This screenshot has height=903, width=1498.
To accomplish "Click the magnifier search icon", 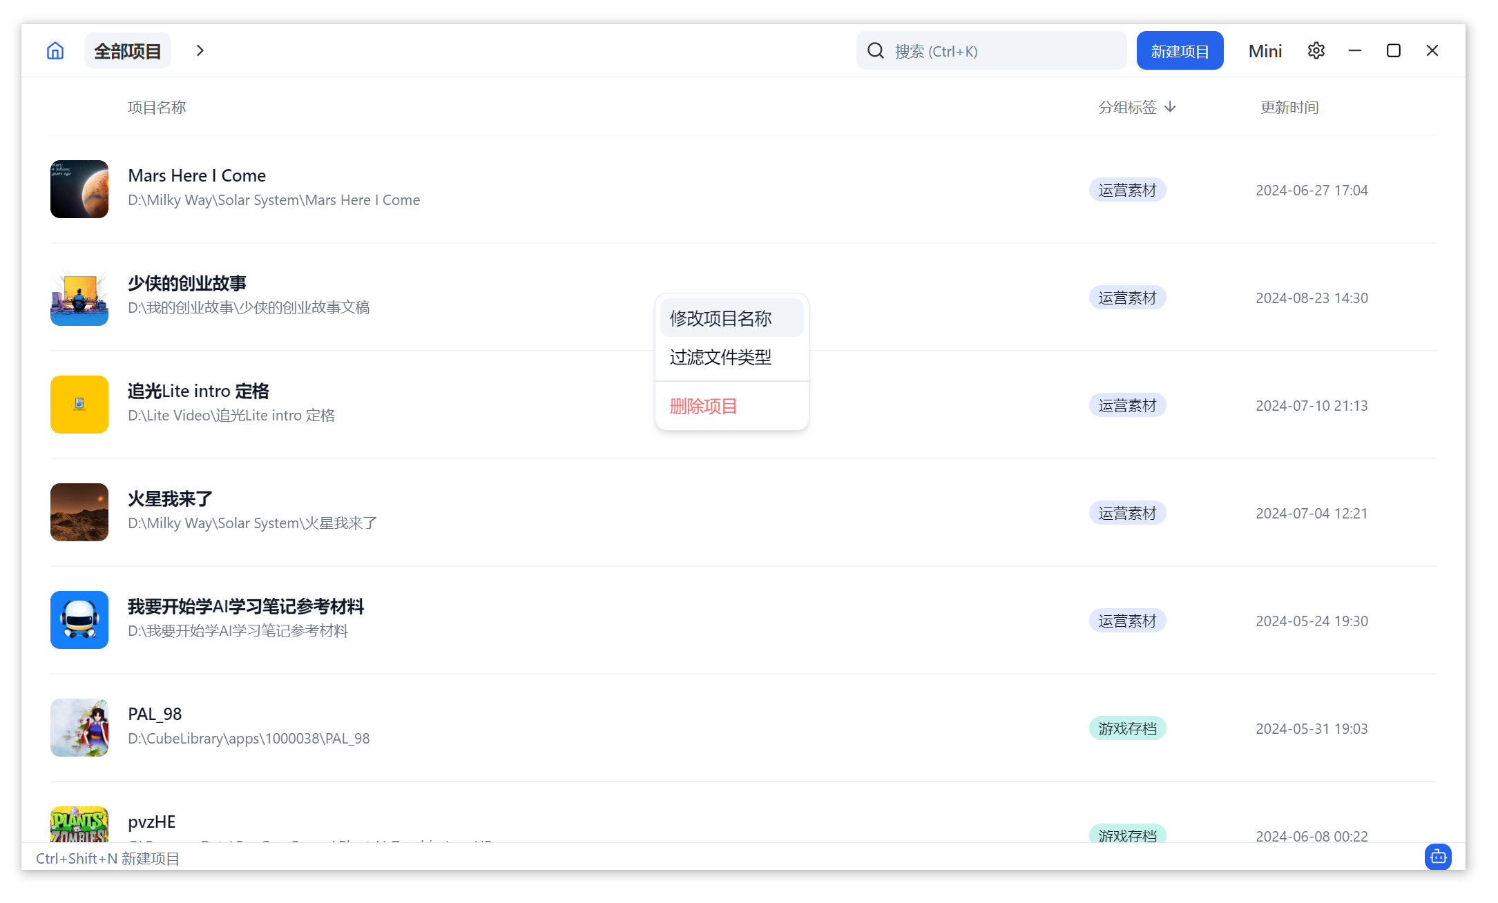I will 876,50.
